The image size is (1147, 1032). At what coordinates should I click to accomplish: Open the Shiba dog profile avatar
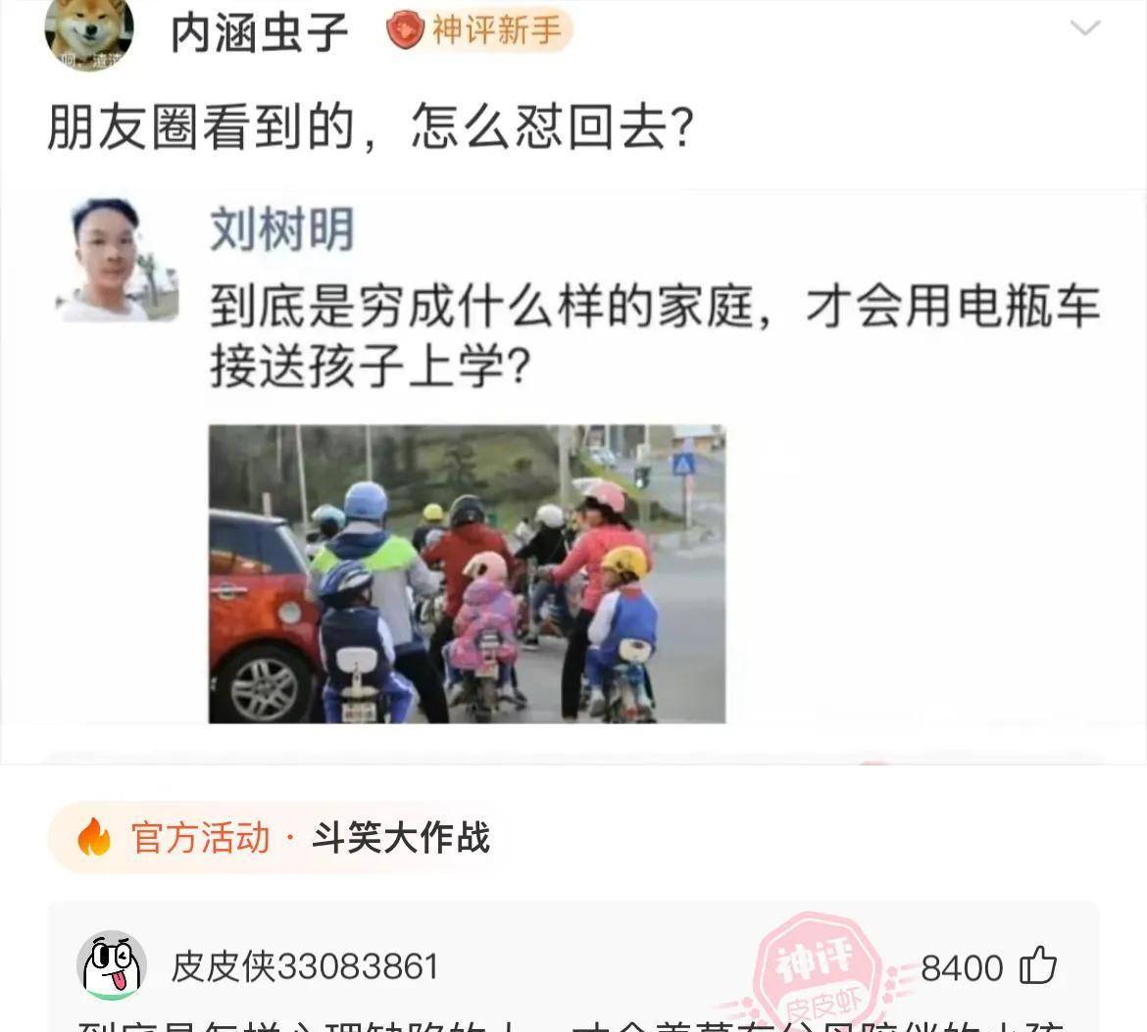pyautogui.click(x=88, y=33)
